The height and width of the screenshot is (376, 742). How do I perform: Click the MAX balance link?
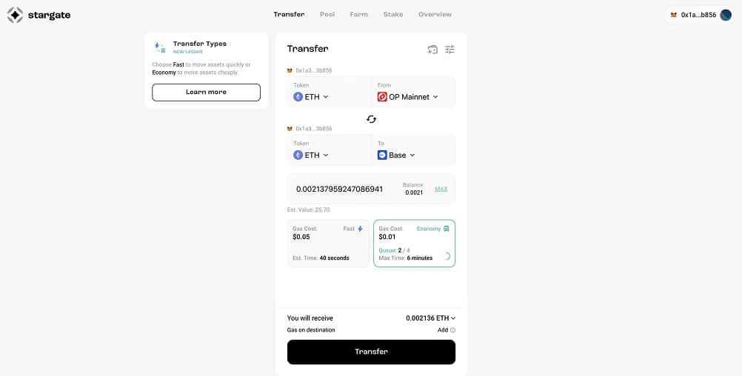pos(441,189)
